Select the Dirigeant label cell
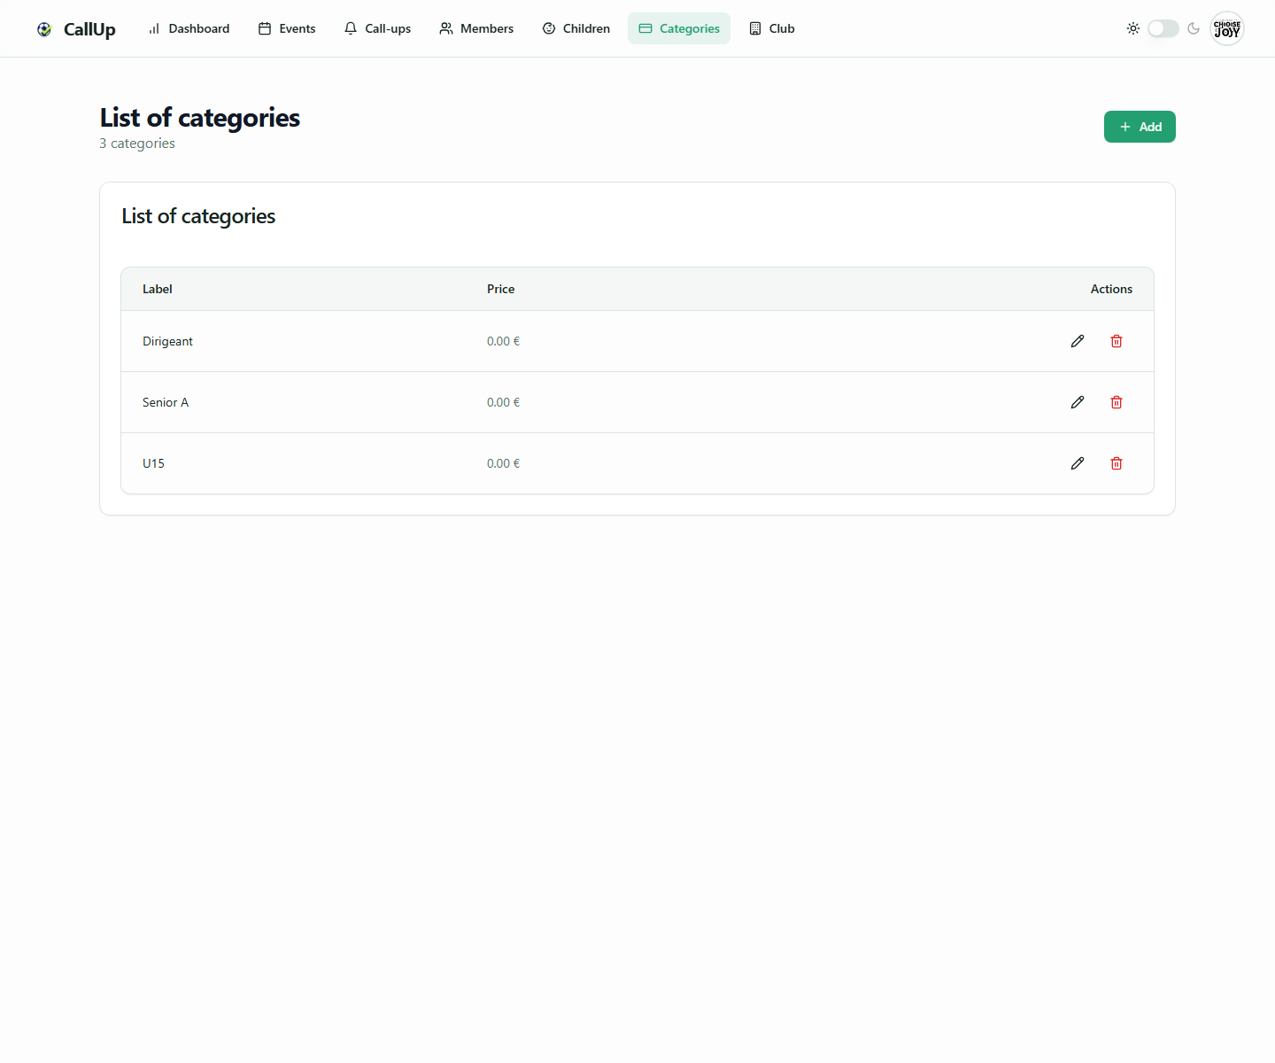 167,341
